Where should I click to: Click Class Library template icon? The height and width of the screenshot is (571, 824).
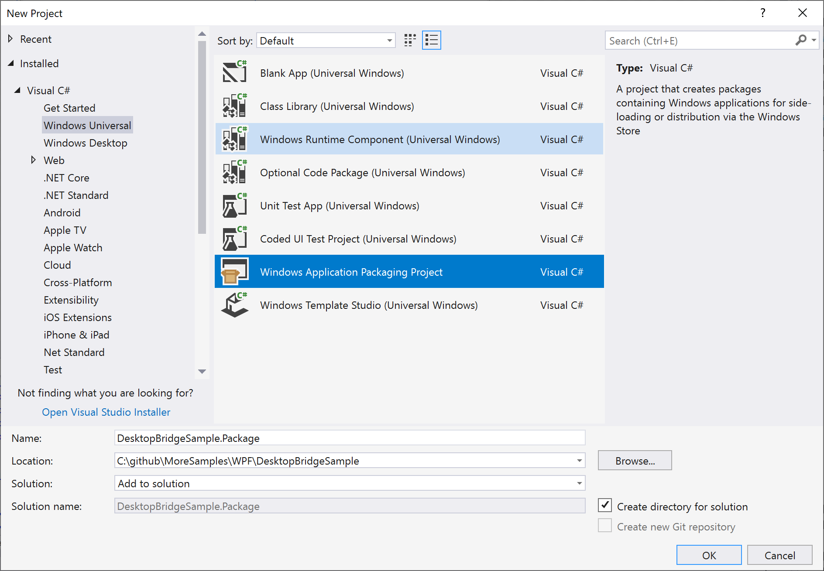point(235,106)
